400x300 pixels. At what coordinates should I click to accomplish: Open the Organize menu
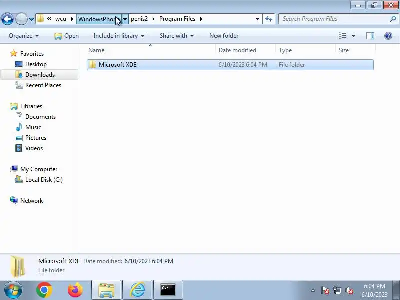[24, 36]
